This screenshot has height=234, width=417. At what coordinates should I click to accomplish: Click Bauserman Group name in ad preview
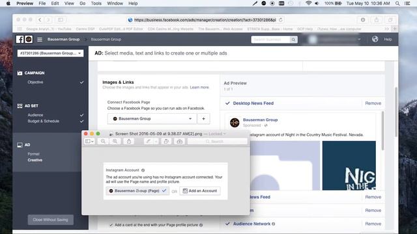click(x=260, y=120)
